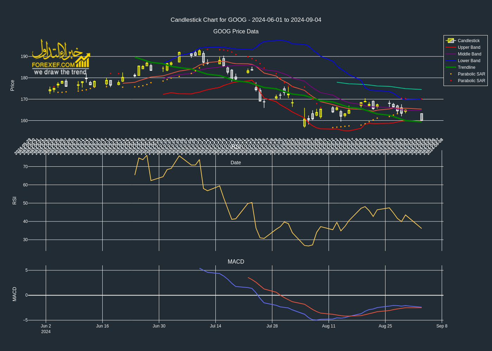Click the RSI axis tick 70
This screenshot has height=351, width=492.
coord(25,167)
